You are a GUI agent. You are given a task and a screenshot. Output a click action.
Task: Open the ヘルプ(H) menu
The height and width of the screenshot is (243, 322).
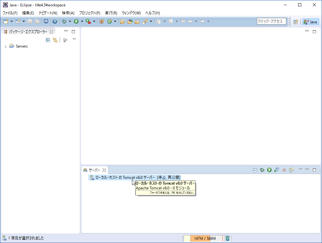(153, 13)
